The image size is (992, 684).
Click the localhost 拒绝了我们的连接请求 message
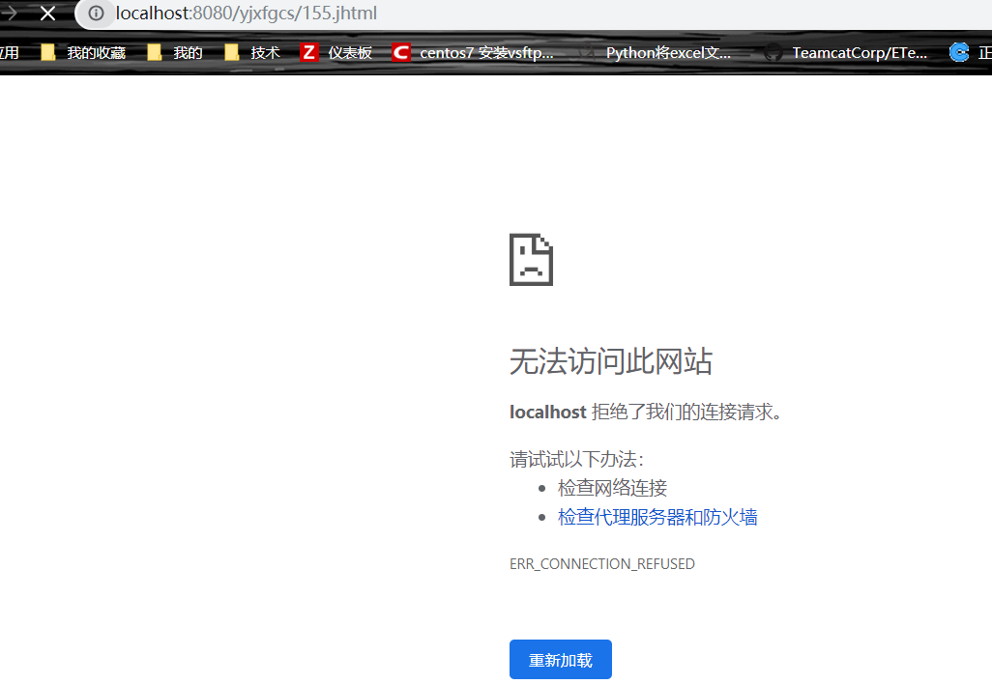point(647,413)
